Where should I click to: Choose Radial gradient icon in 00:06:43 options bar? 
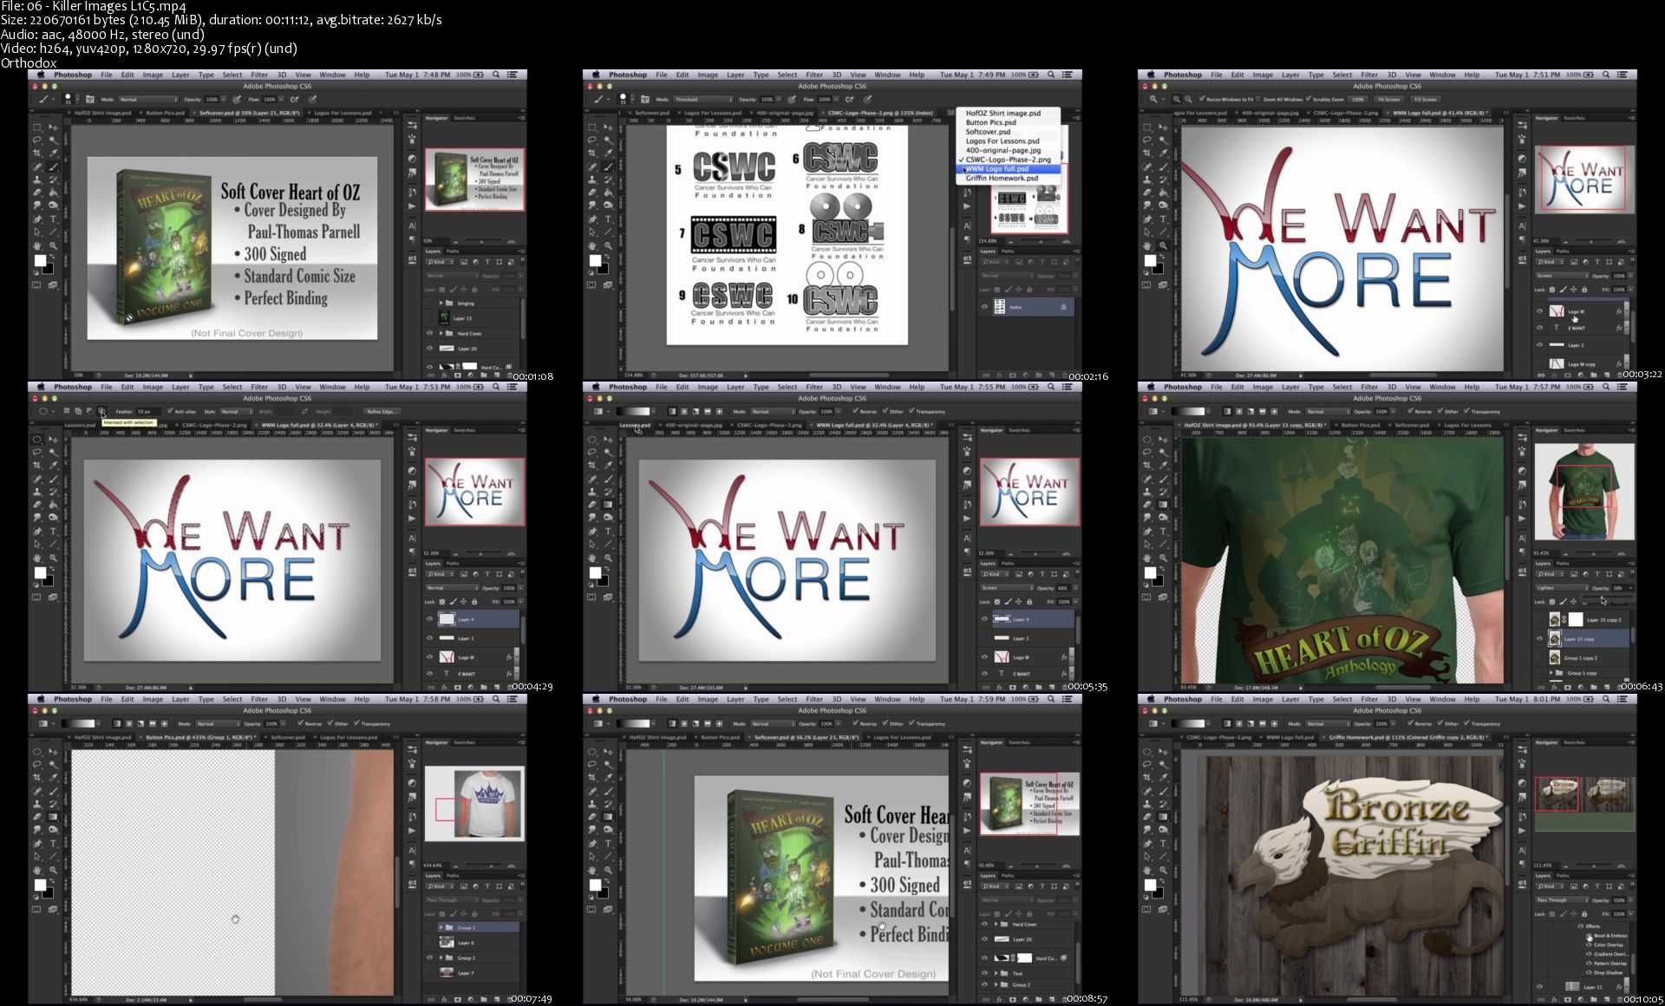(x=1238, y=412)
